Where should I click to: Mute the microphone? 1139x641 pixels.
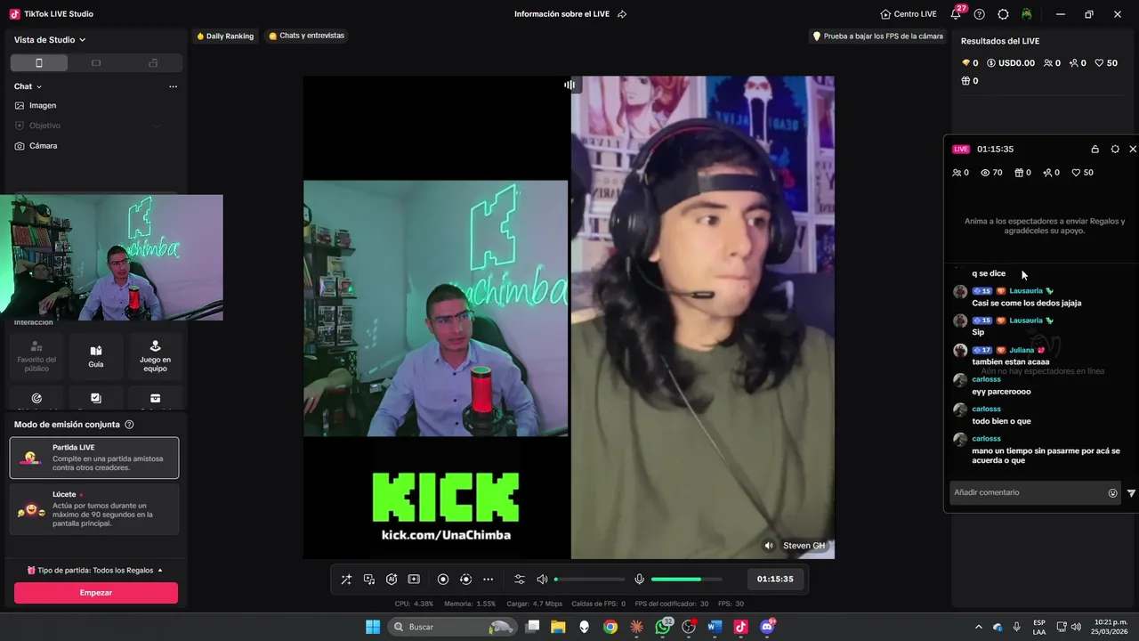tap(639, 579)
